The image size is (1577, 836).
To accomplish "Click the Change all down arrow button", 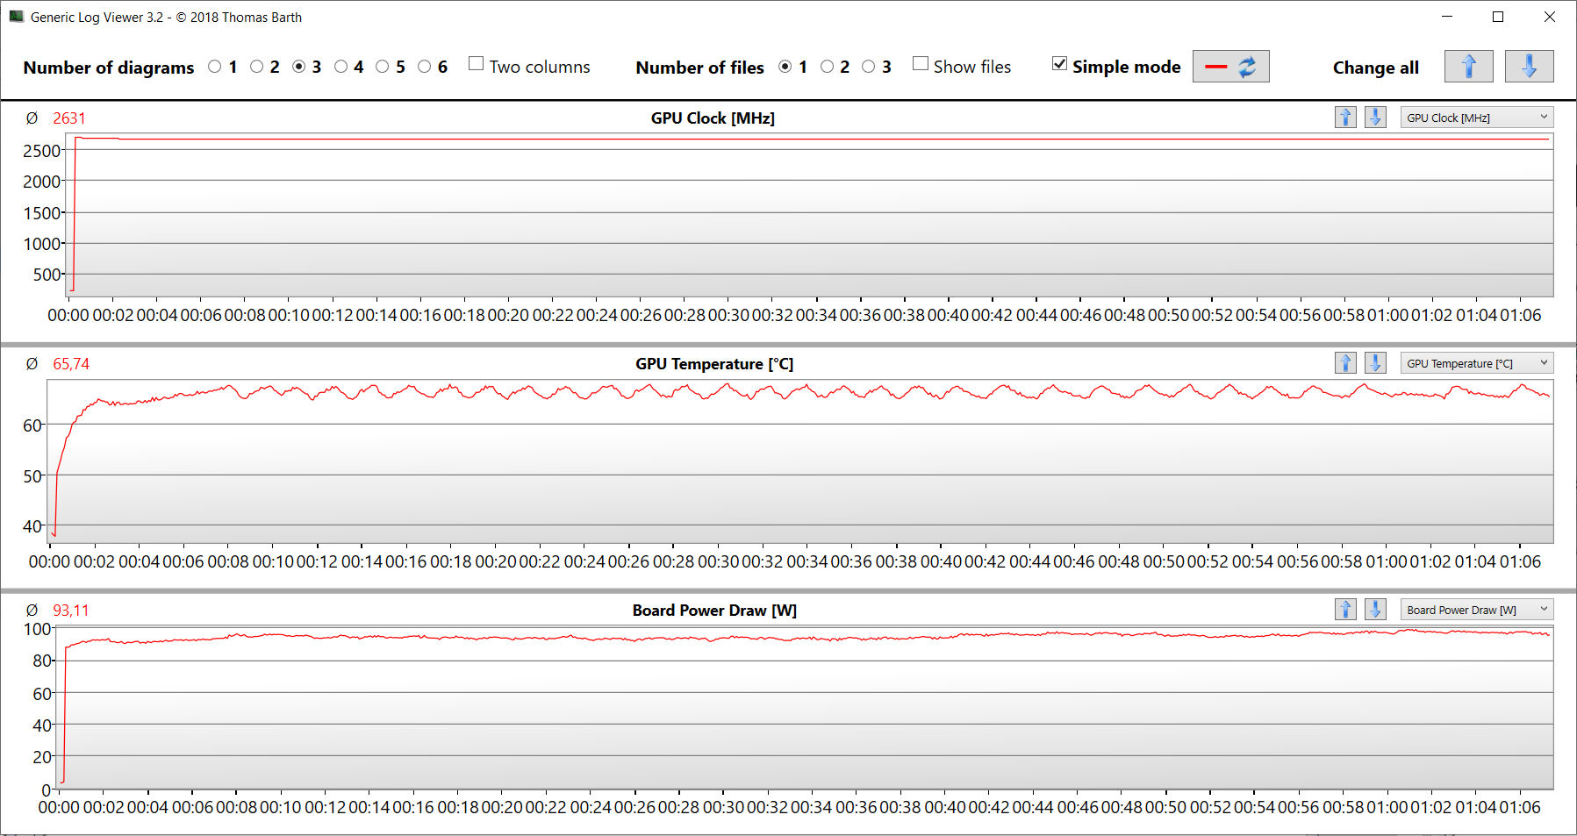I will coord(1529,67).
